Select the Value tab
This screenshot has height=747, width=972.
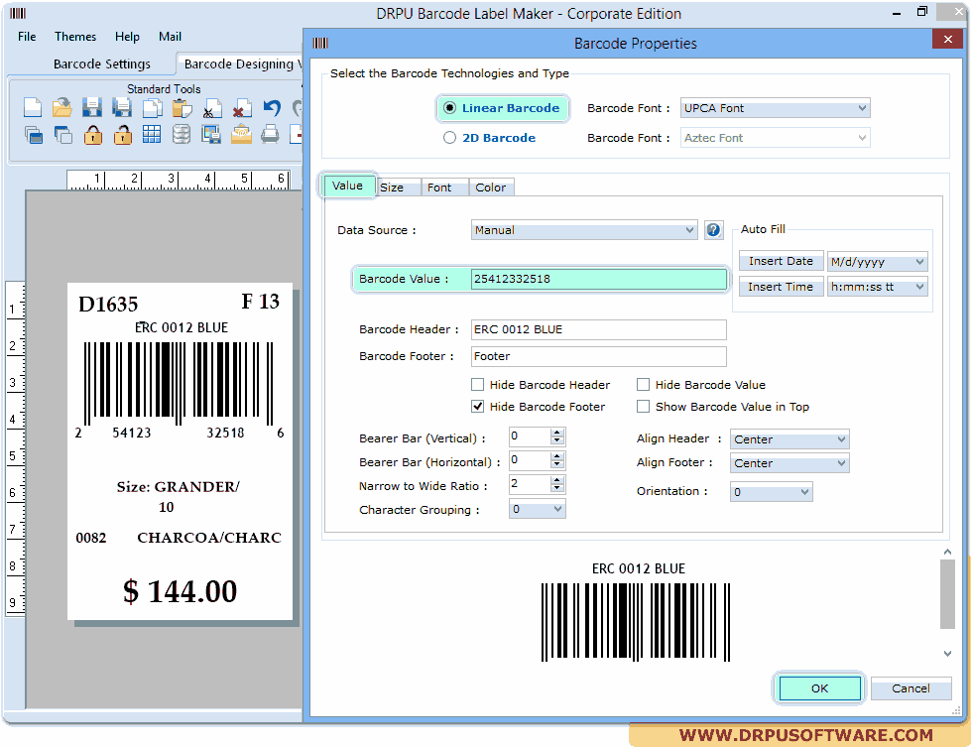coord(347,186)
